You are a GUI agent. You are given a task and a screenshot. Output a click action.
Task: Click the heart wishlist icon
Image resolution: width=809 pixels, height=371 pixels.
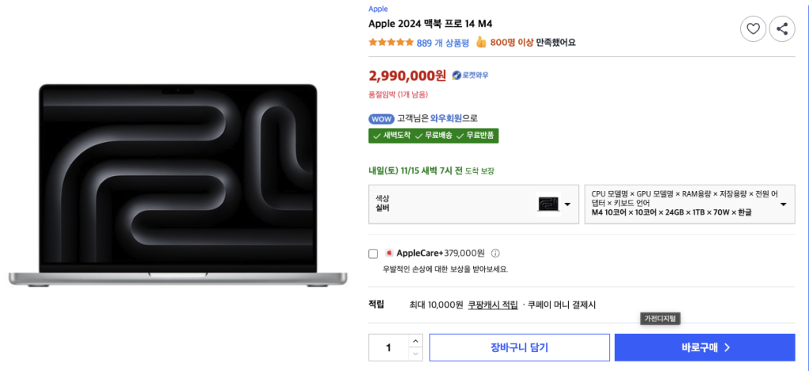click(x=753, y=29)
